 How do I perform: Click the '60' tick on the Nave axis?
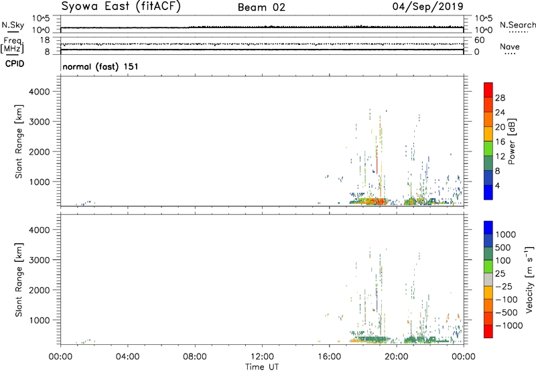(x=480, y=40)
